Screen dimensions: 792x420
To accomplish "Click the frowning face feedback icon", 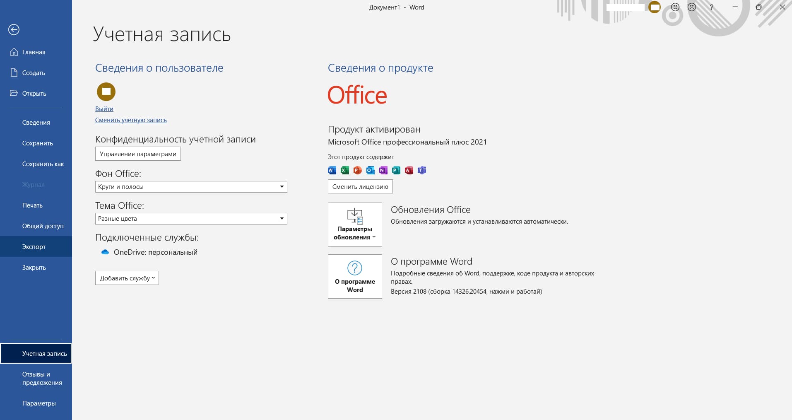I will (692, 7).
